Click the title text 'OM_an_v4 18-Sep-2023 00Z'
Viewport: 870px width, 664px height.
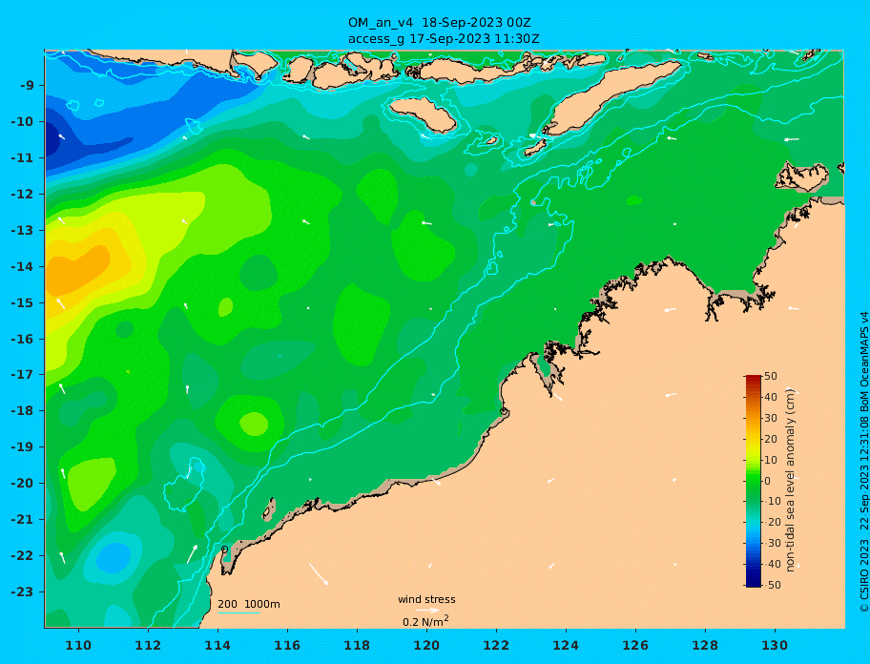(x=439, y=23)
